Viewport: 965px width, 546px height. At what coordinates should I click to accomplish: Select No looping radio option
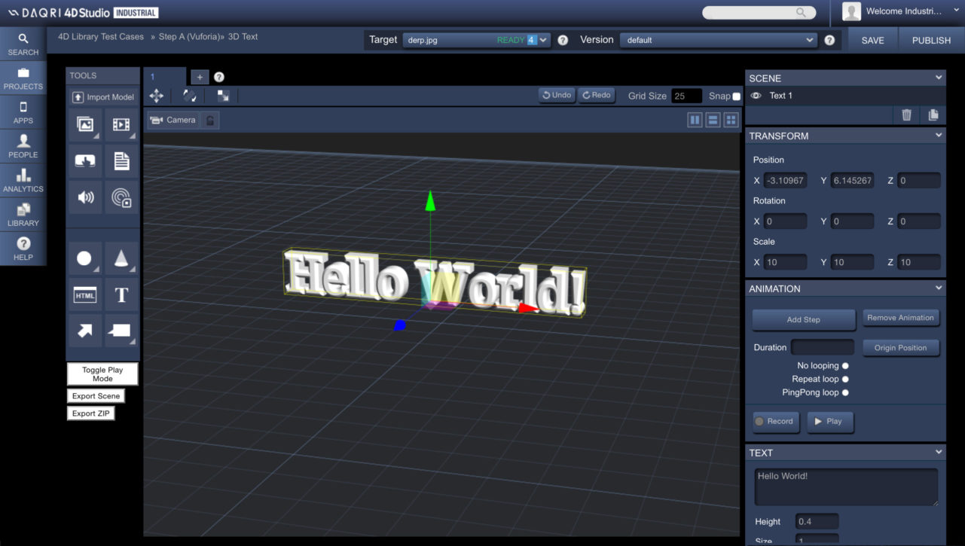(845, 365)
